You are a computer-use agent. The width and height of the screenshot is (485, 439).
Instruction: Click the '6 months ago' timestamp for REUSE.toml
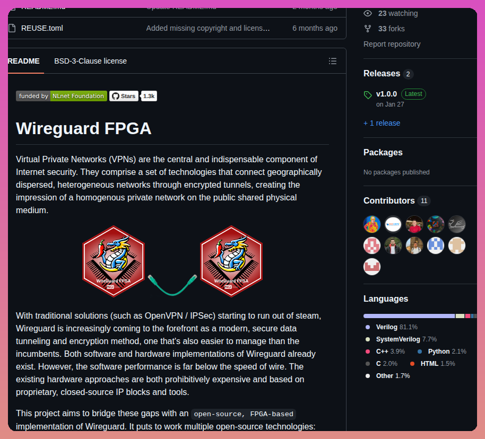tap(315, 28)
